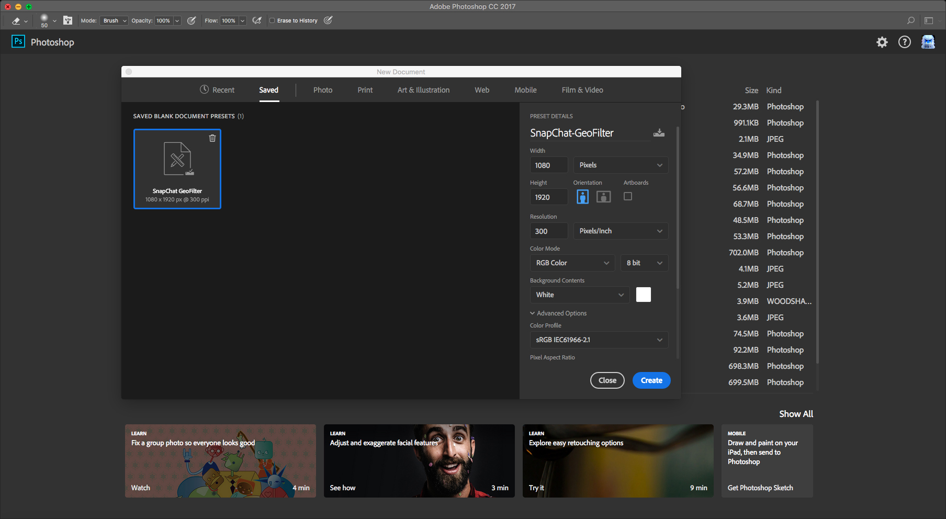This screenshot has height=519, width=946.
Task: Switch to the Art & Illustration tab
Action: point(423,90)
